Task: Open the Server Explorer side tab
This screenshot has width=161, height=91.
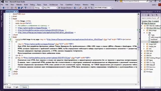Action: click(x=2, y=15)
